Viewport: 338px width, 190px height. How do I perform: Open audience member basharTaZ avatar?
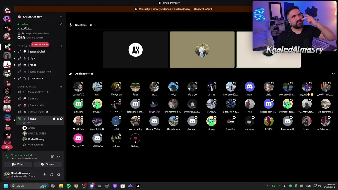click(x=78, y=87)
